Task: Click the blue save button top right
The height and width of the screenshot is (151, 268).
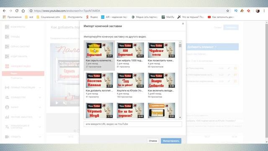Action: click(x=231, y=27)
